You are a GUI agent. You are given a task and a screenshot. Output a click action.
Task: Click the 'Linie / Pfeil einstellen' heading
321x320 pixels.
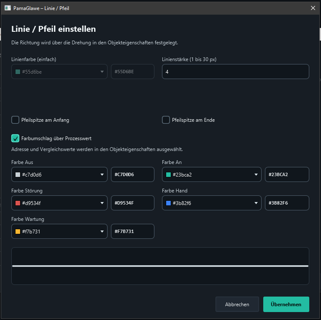click(x=54, y=29)
